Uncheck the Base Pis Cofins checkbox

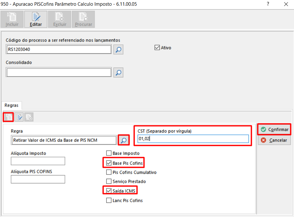pyautogui.click(x=109, y=163)
